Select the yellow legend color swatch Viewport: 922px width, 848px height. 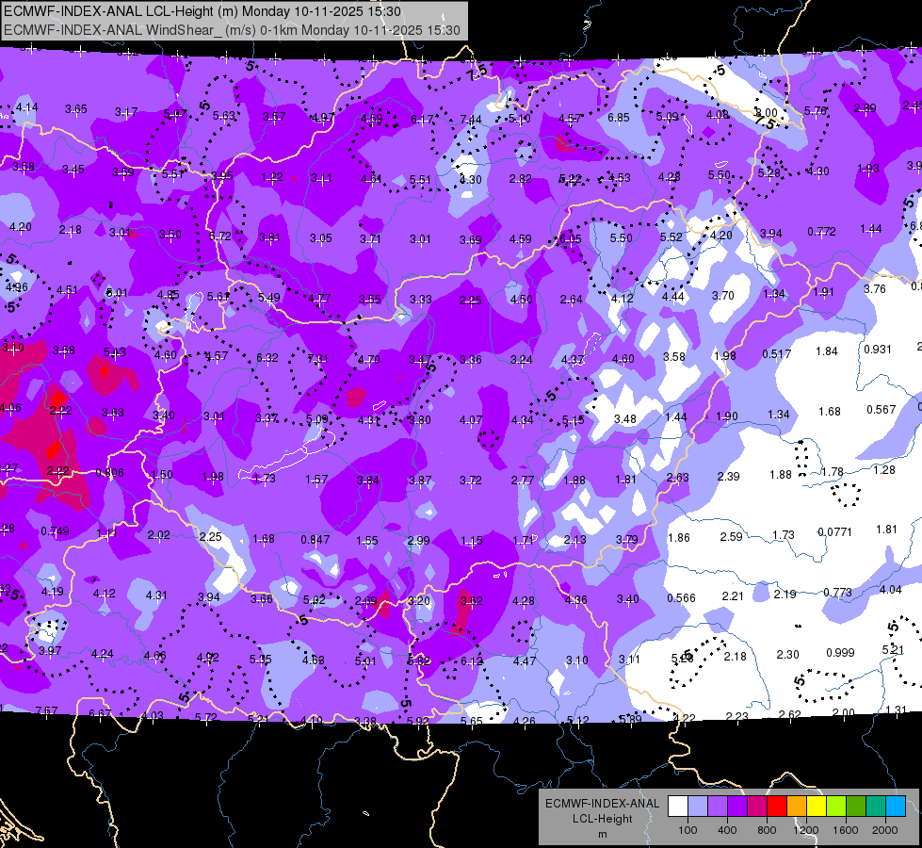coord(817,807)
